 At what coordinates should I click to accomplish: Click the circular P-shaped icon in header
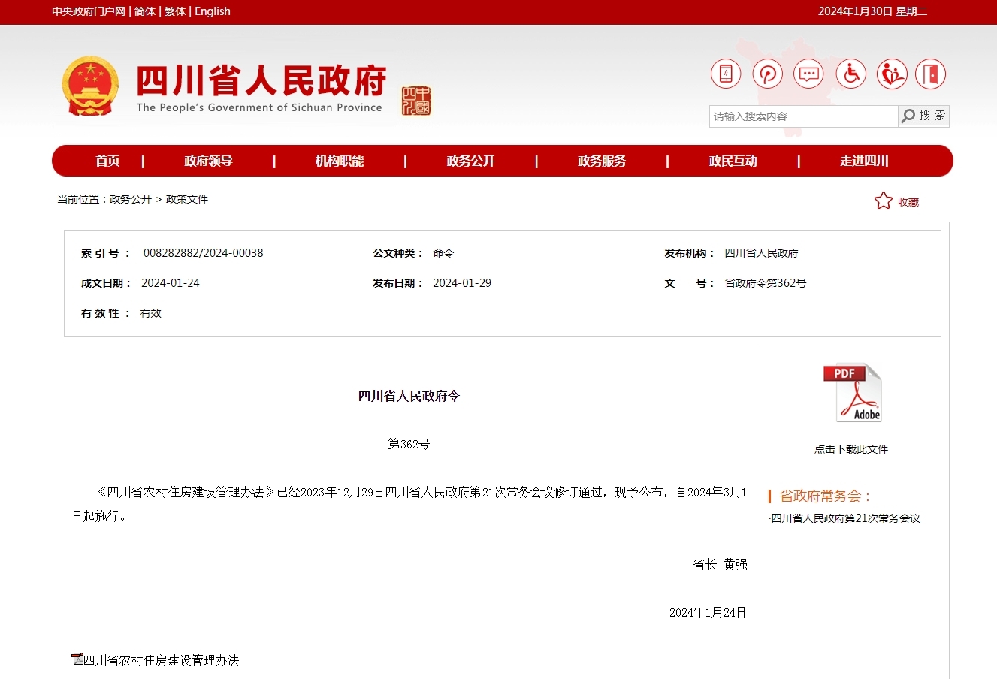(x=767, y=74)
